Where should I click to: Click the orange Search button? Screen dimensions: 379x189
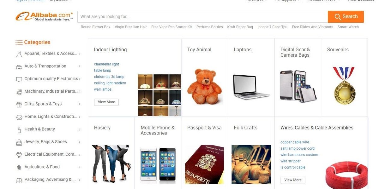click(346, 17)
